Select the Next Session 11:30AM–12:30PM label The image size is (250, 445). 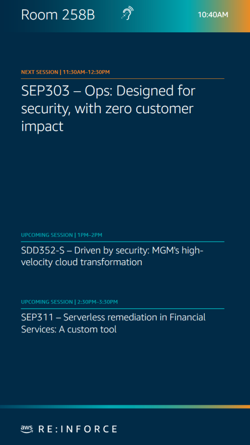click(x=65, y=72)
